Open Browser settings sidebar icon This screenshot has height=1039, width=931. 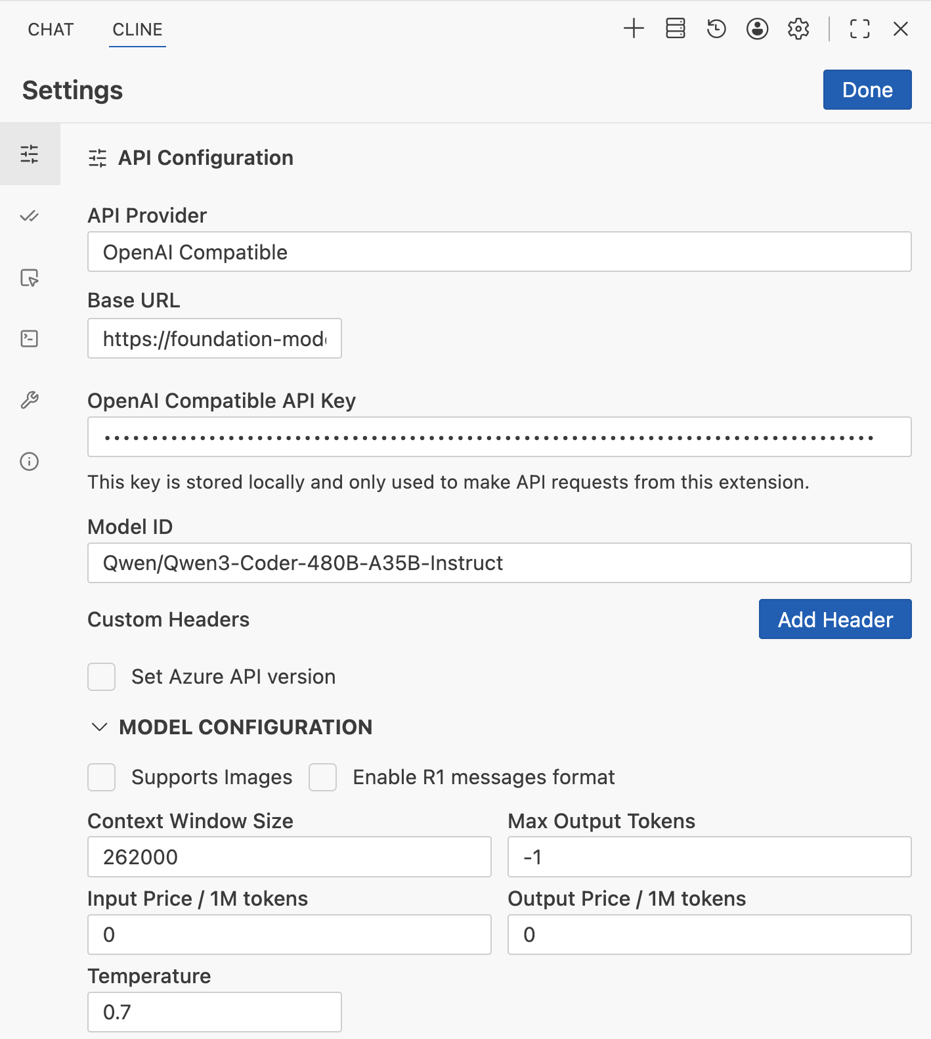coord(30,278)
